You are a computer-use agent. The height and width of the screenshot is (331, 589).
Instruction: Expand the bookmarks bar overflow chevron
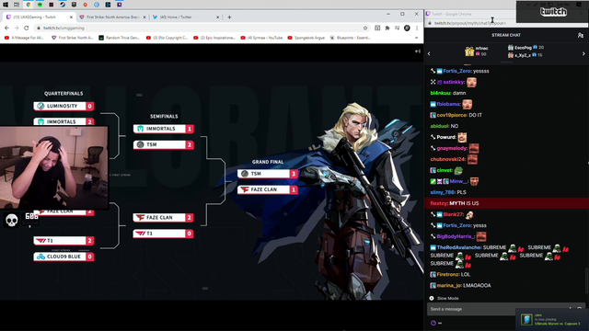pyautogui.click(x=416, y=38)
